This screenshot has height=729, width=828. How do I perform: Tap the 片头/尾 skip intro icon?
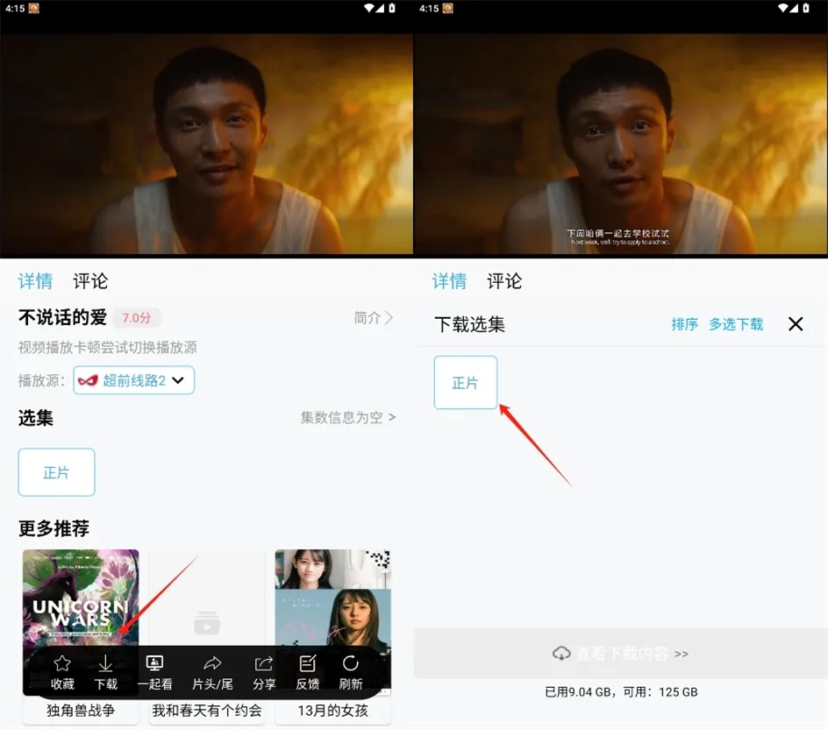coord(212,664)
